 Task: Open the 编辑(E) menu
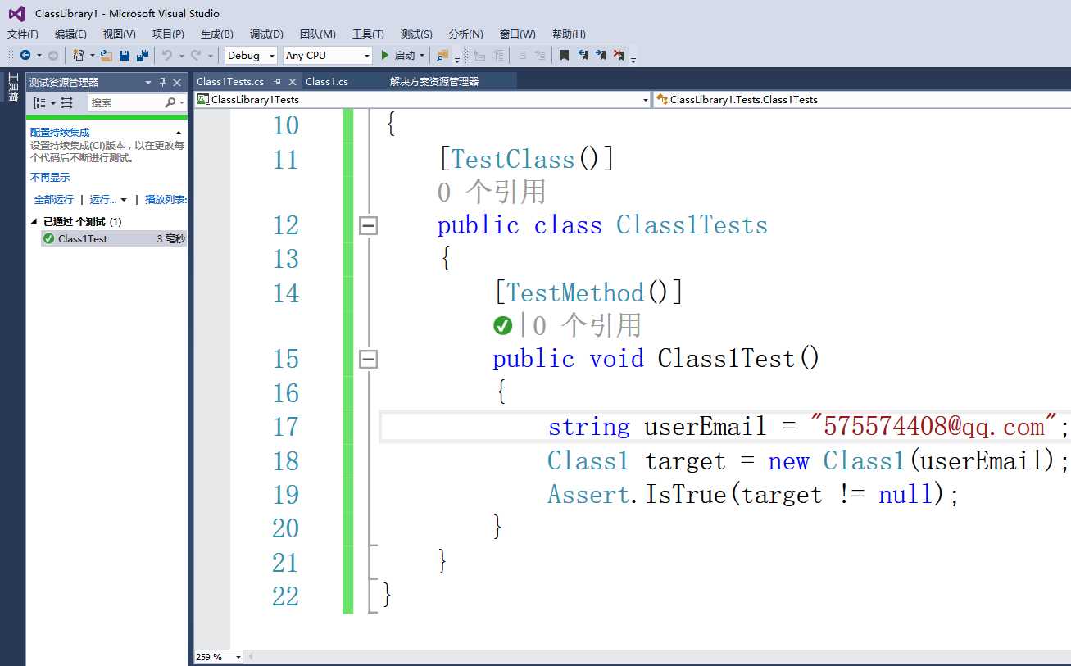point(70,34)
